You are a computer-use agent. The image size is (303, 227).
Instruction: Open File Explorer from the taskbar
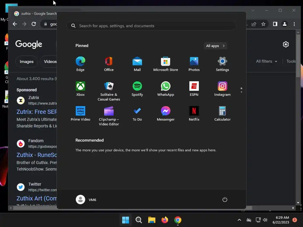(152, 220)
